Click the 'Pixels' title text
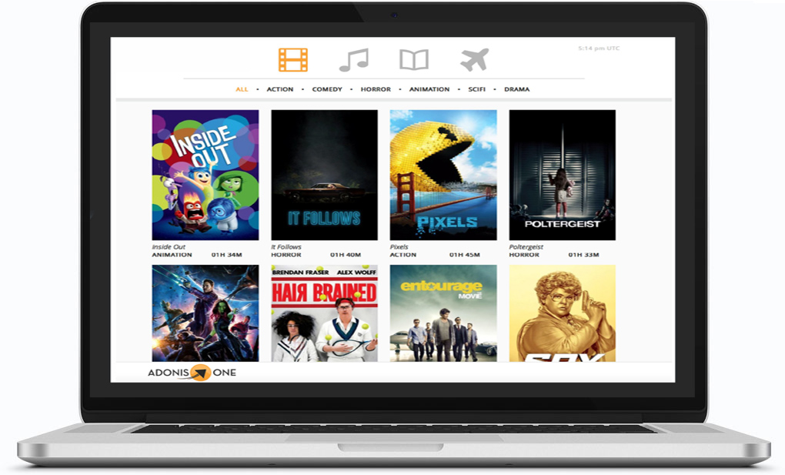This screenshot has height=475, width=785. click(x=399, y=247)
